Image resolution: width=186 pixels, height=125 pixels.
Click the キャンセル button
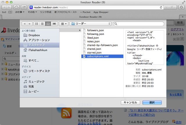click(130, 103)
